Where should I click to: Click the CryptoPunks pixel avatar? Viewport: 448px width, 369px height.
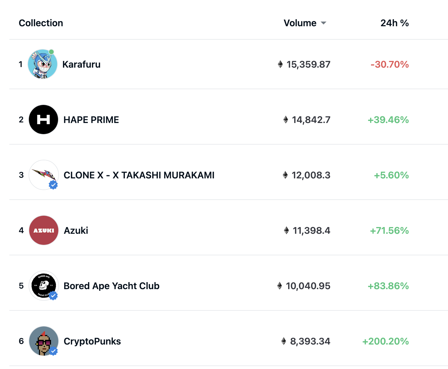(x=44, y=341)
